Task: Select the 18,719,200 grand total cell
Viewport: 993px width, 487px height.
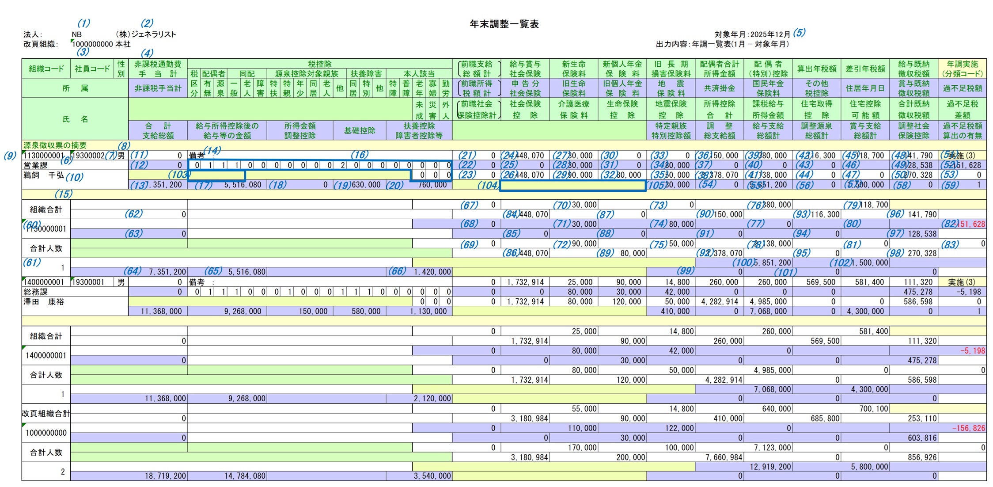Action: pyautogui.click(x=166, y=476)
